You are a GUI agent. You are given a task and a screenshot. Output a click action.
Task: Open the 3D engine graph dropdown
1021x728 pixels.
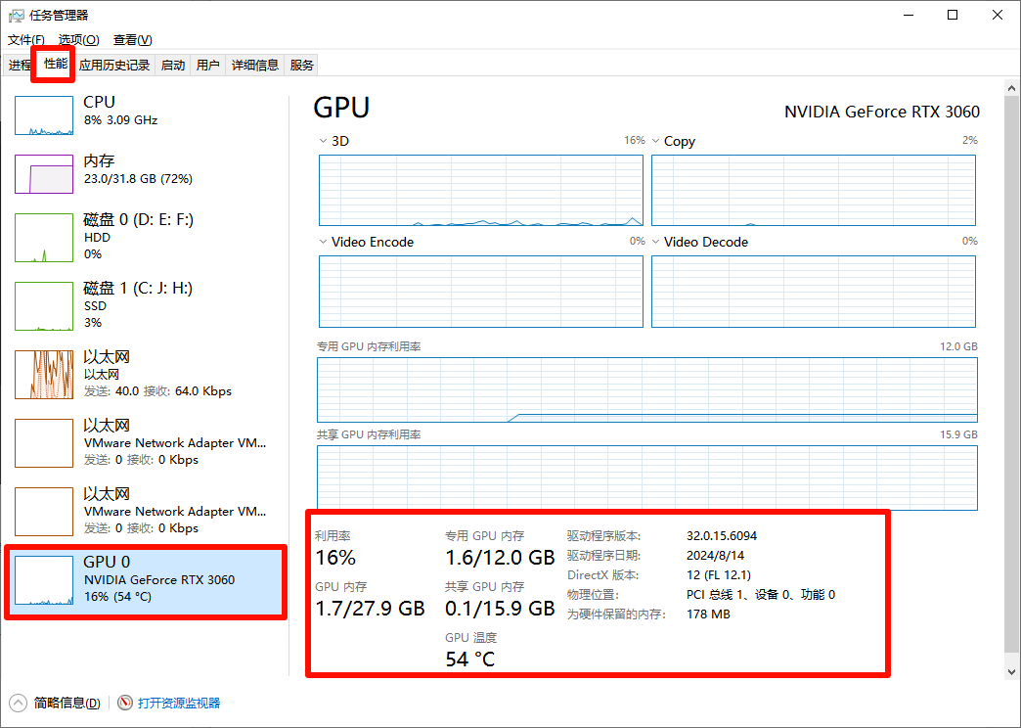[323, 141]
